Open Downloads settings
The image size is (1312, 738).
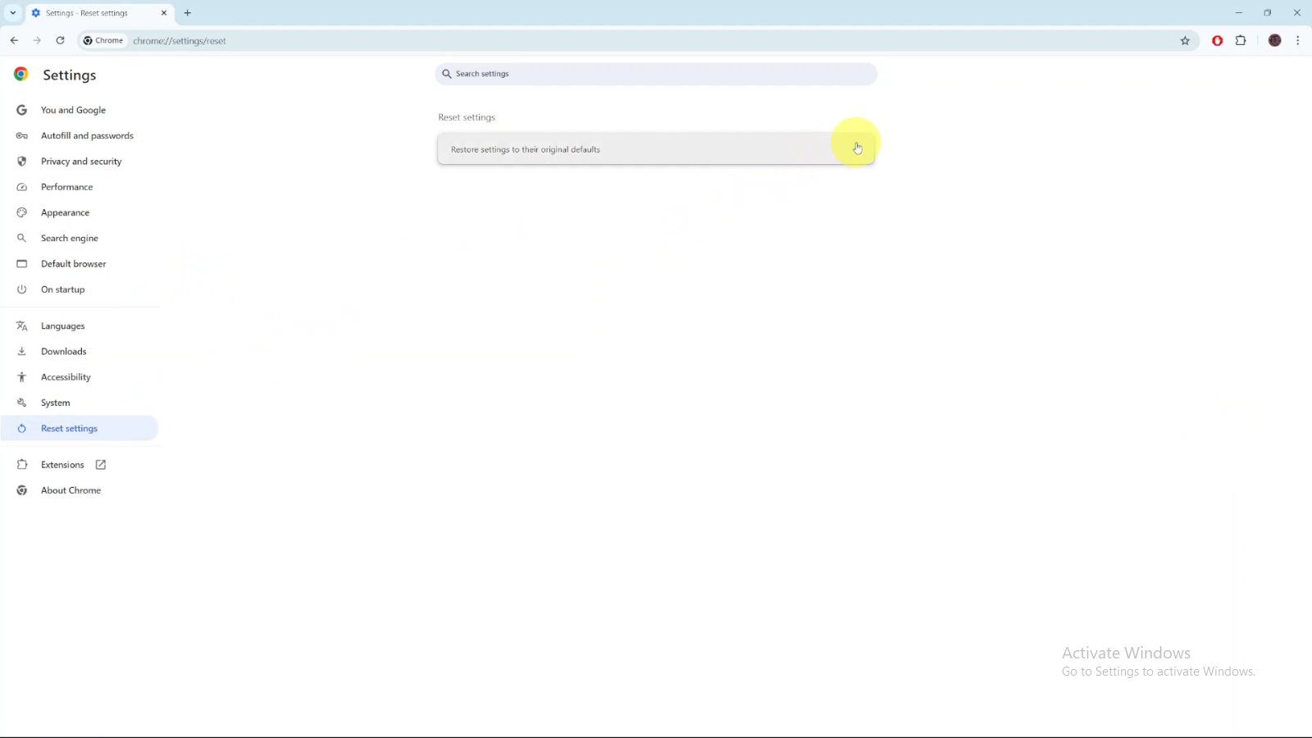point(64,351)
